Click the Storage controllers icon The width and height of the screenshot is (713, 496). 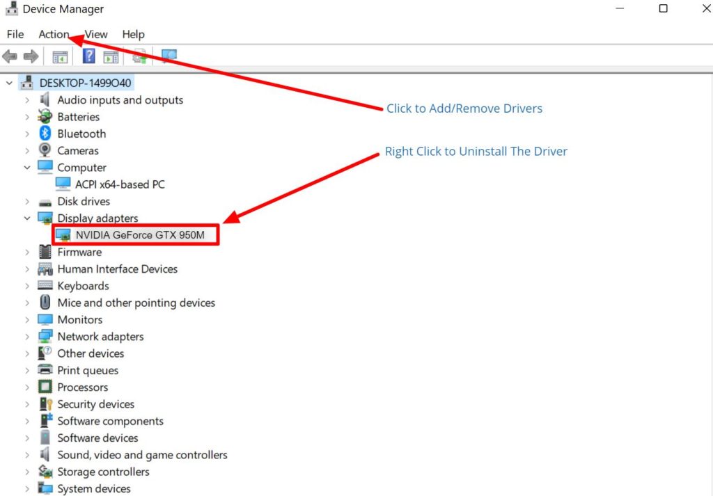point(45,472)
